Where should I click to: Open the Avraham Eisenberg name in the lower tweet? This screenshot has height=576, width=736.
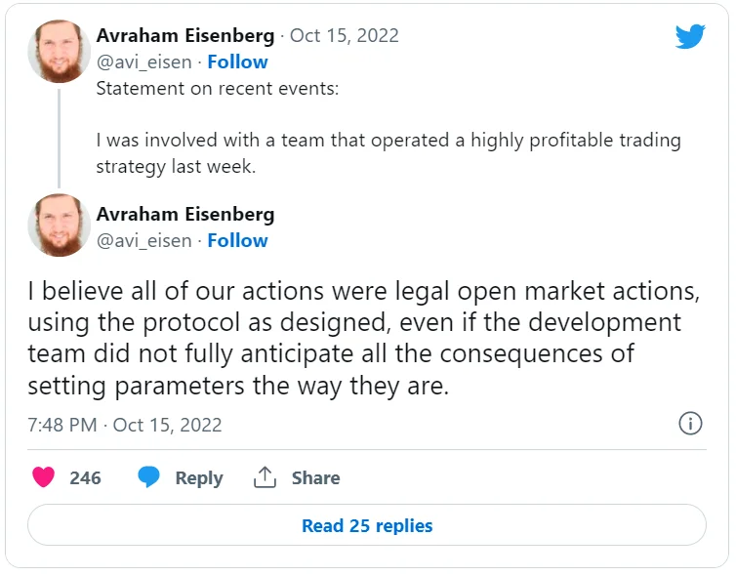point(184,214)
